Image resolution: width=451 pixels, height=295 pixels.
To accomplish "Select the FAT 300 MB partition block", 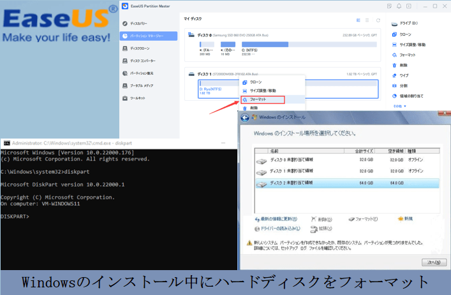I will coord(207,44).
